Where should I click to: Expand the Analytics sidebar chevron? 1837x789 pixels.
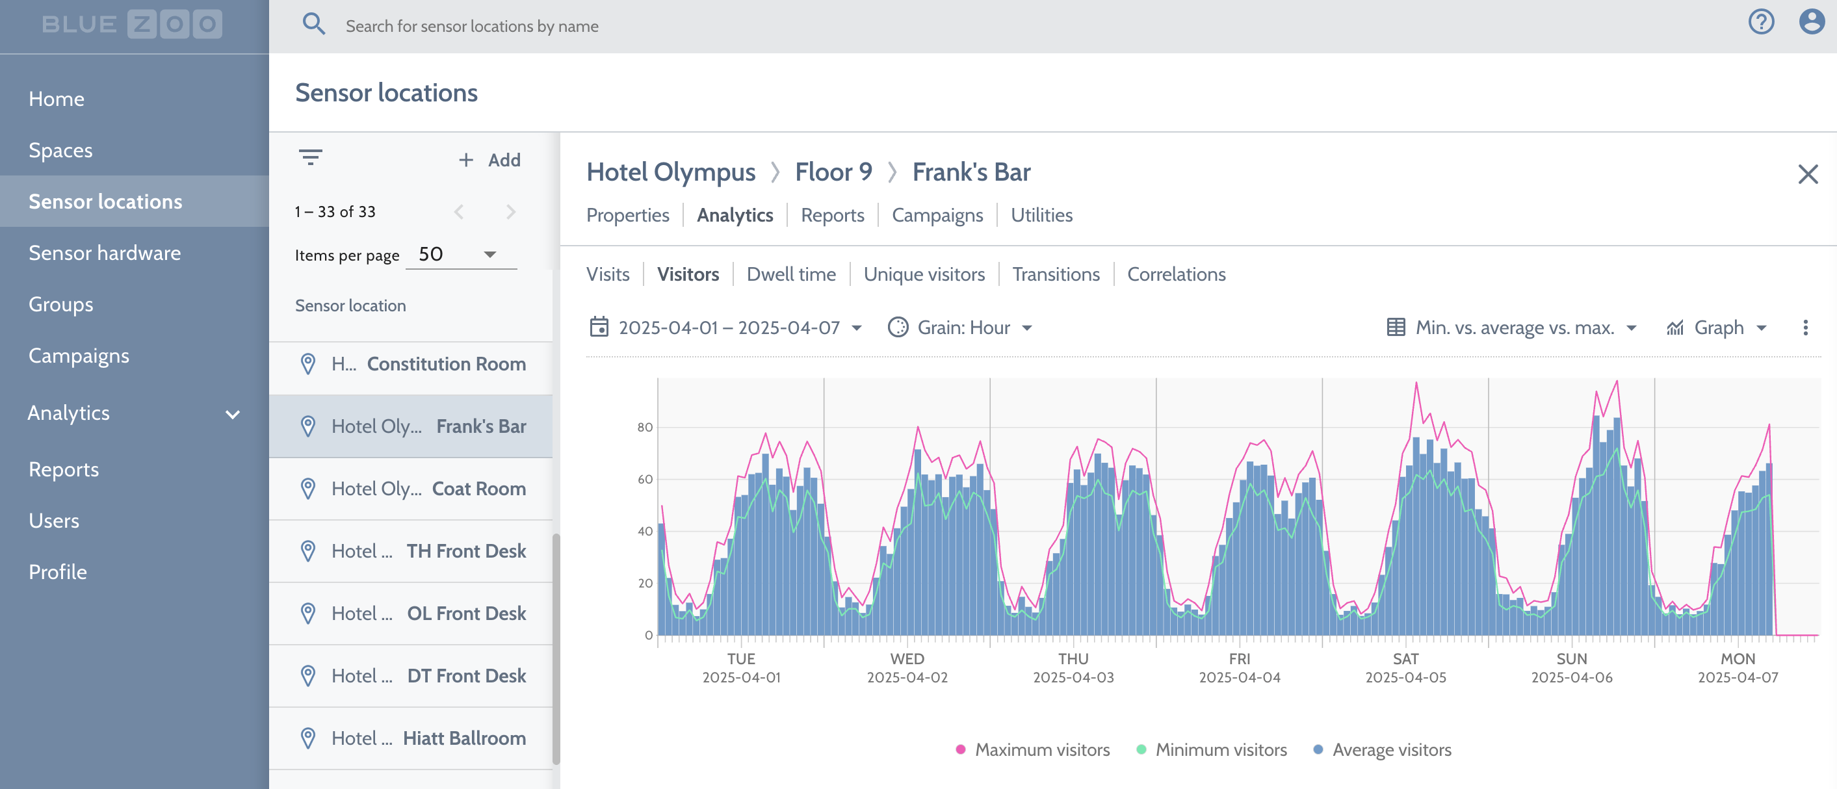(x=233, y=414)
